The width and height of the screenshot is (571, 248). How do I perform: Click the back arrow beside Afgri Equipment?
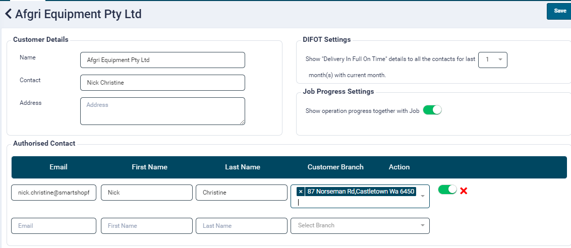(8, 14)
